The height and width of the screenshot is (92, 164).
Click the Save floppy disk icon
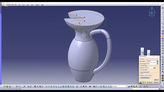tap(7, 86)
